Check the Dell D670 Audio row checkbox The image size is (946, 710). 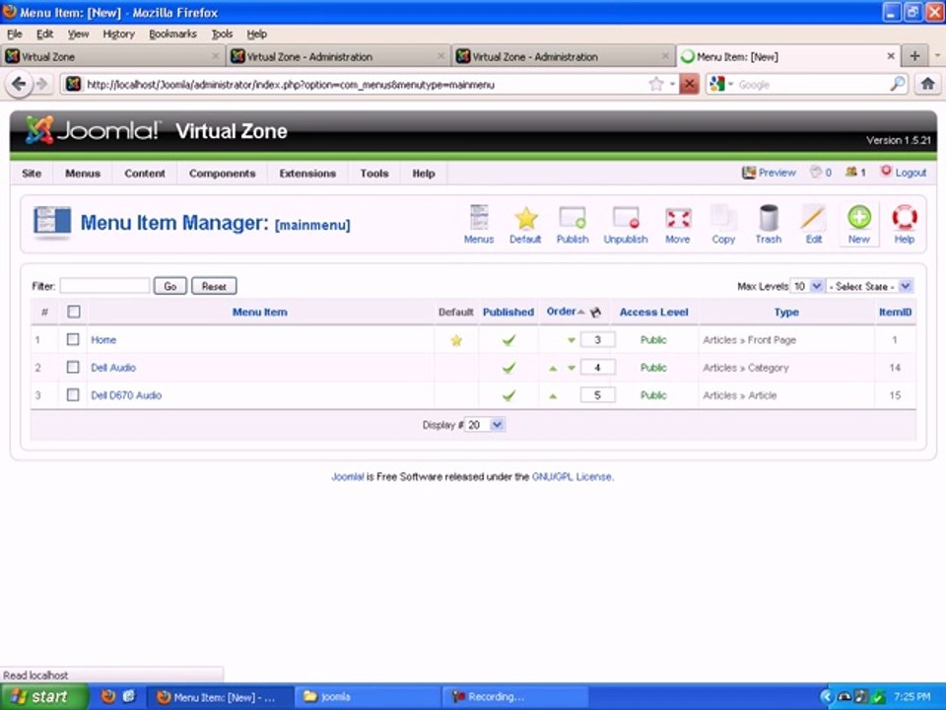coord(73,394)
